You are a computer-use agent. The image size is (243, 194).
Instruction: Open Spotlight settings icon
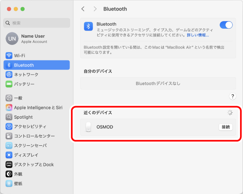click(9, 117)
